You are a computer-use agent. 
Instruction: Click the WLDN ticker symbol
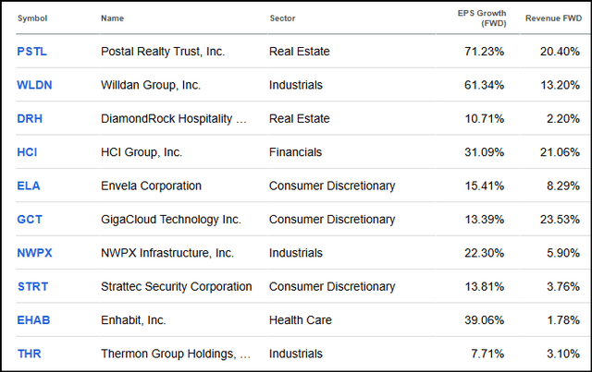point(34,85)
